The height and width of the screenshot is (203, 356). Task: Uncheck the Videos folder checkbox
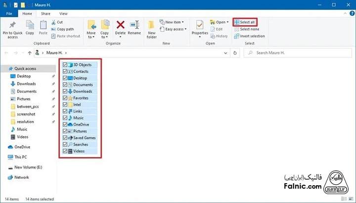[65, 151]
